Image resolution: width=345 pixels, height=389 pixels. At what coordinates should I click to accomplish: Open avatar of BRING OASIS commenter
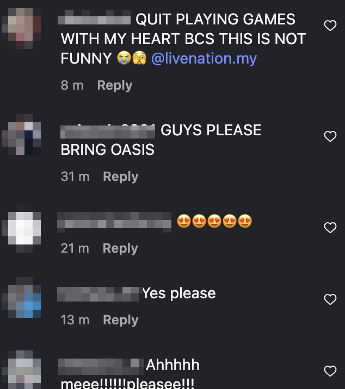coord(21,135)
